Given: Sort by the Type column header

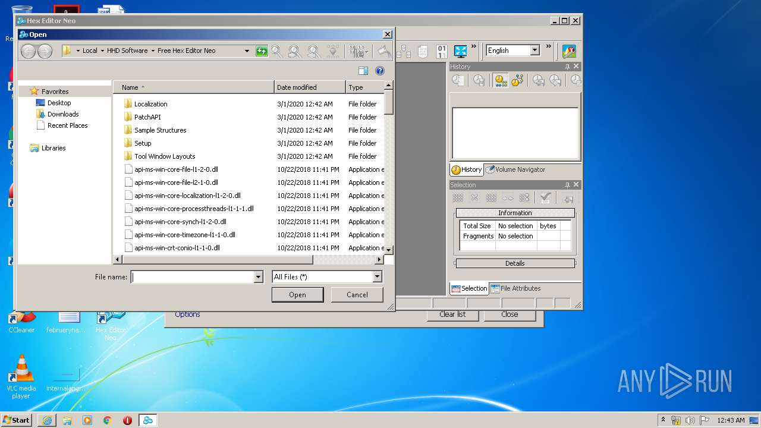Looking at the screenshot, I should 364,87.
